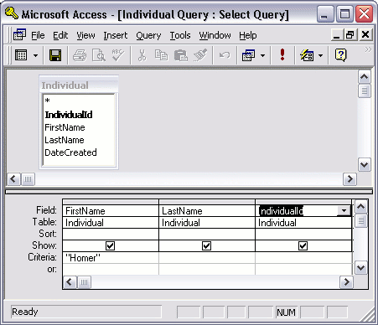The image size is (378, 325).
Task: Click design grid vertical scroll up arrow
Action: tap(361, 207)
